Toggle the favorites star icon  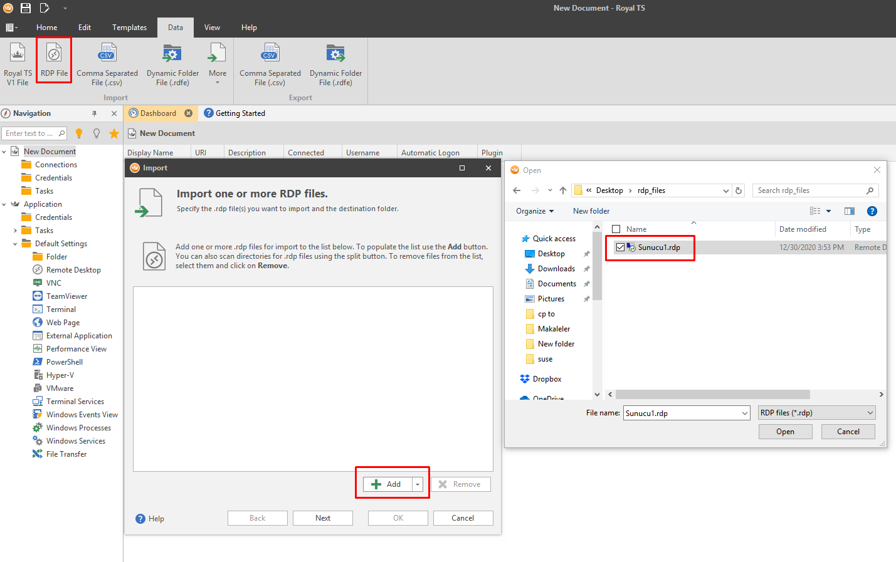(114, 133)
